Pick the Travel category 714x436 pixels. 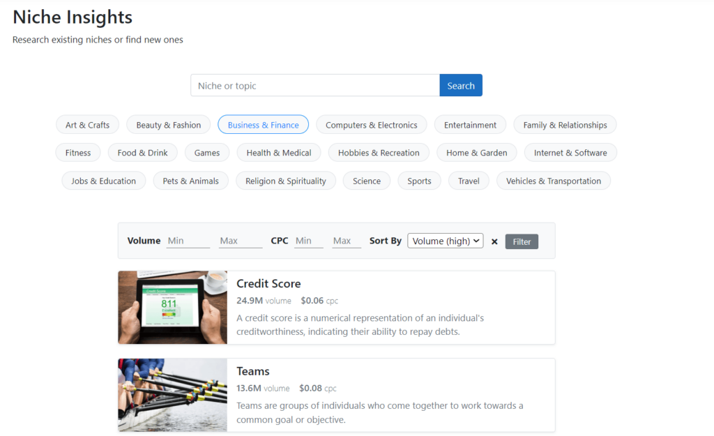click(468, 180)
